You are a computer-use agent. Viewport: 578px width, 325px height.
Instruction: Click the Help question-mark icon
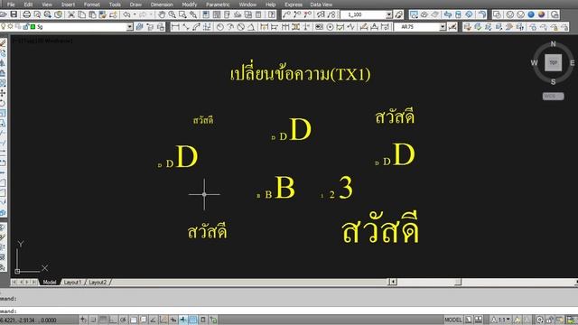click(272, 14)
